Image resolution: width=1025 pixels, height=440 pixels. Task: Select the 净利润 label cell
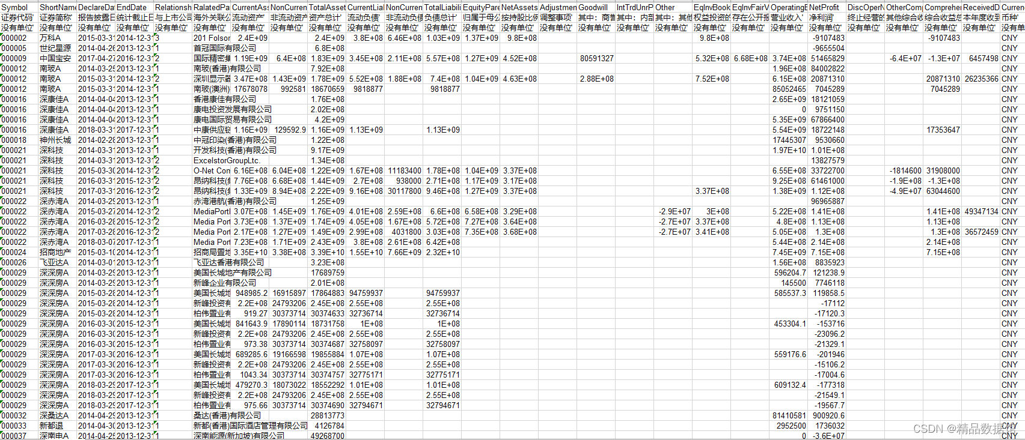827,17
